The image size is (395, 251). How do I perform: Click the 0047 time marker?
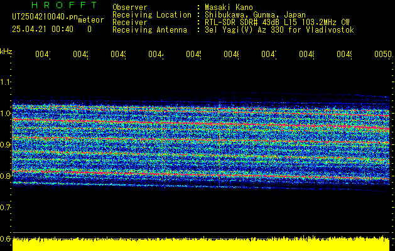coord(269,54)
